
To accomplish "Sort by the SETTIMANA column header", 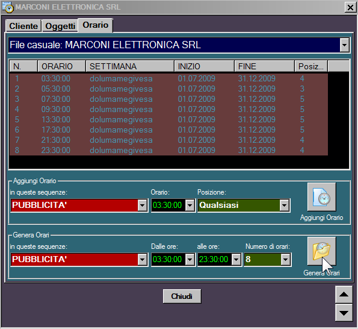I will [x=130, y=66].
